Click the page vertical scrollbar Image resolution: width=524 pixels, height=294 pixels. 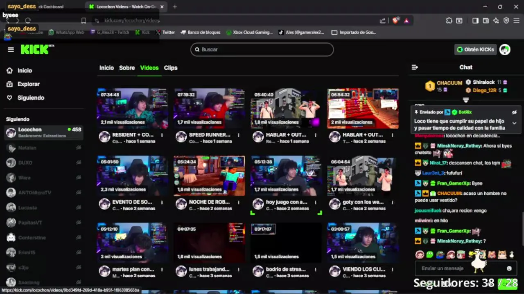[522, 229]
